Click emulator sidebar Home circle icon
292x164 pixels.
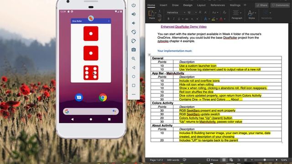tap(134, 77)
